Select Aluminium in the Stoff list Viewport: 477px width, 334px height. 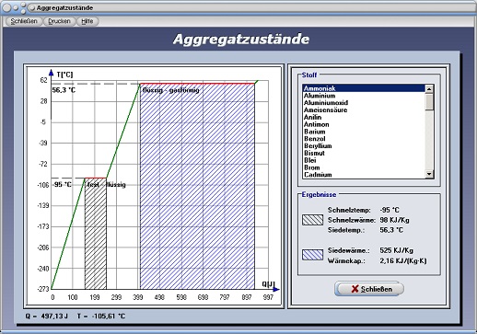[x=364, y=96]
